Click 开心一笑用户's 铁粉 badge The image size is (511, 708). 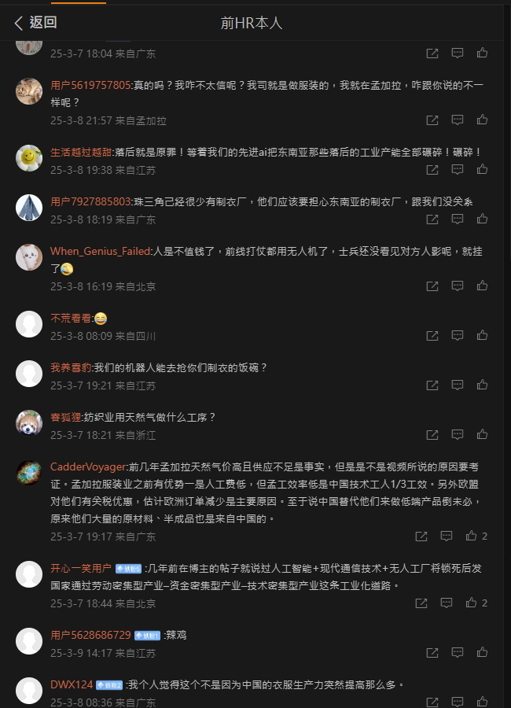(x=129, y=569)
